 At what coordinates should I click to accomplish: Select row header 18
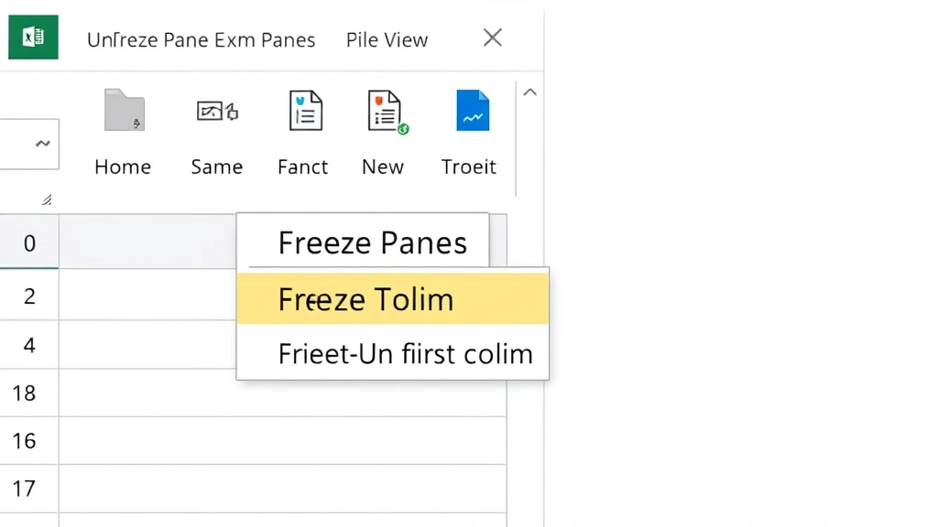(28, 393)
